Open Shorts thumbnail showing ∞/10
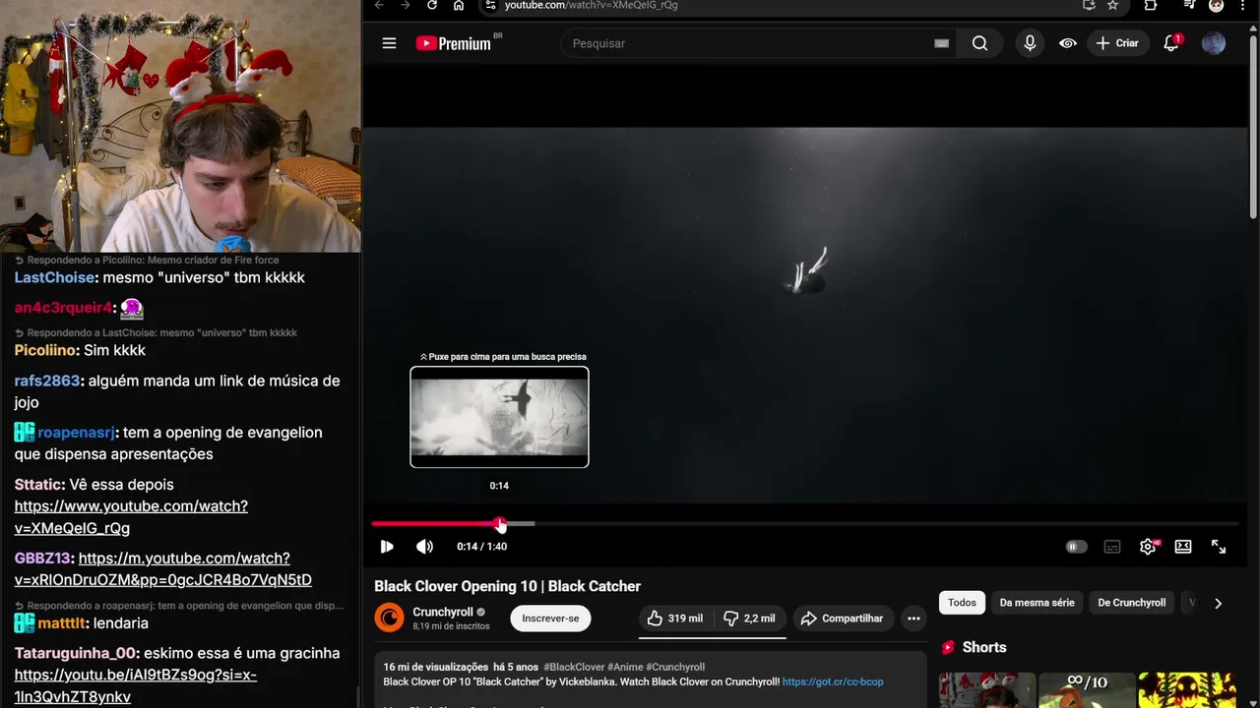The width and height of the screenshot is (1260, 708). click(1087, 690)
